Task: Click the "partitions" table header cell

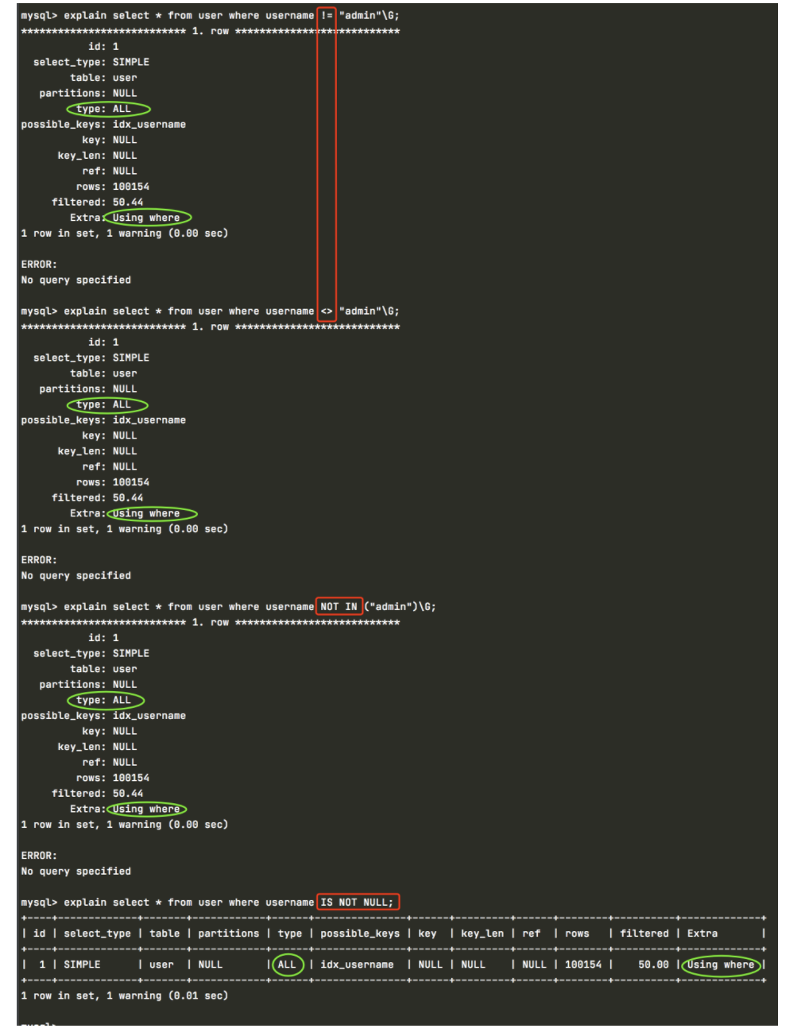Action: click(229, 934)
